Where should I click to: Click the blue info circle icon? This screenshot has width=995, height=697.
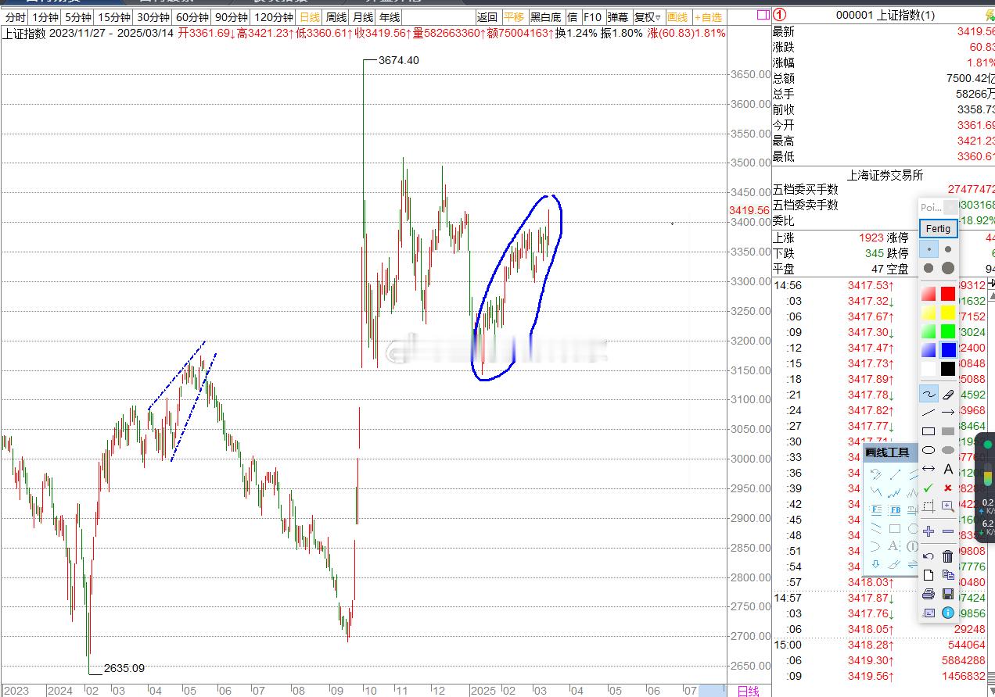[948, 613]
